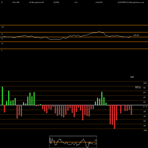Click the -20 label on the MR axis
The width and height of the screenshot is (148, 148).
coord(144,112)
